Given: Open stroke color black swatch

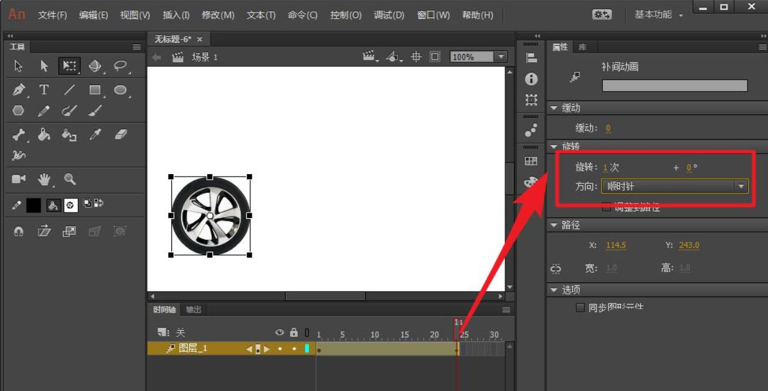Looking at the screenshot, I should point(34,205).
